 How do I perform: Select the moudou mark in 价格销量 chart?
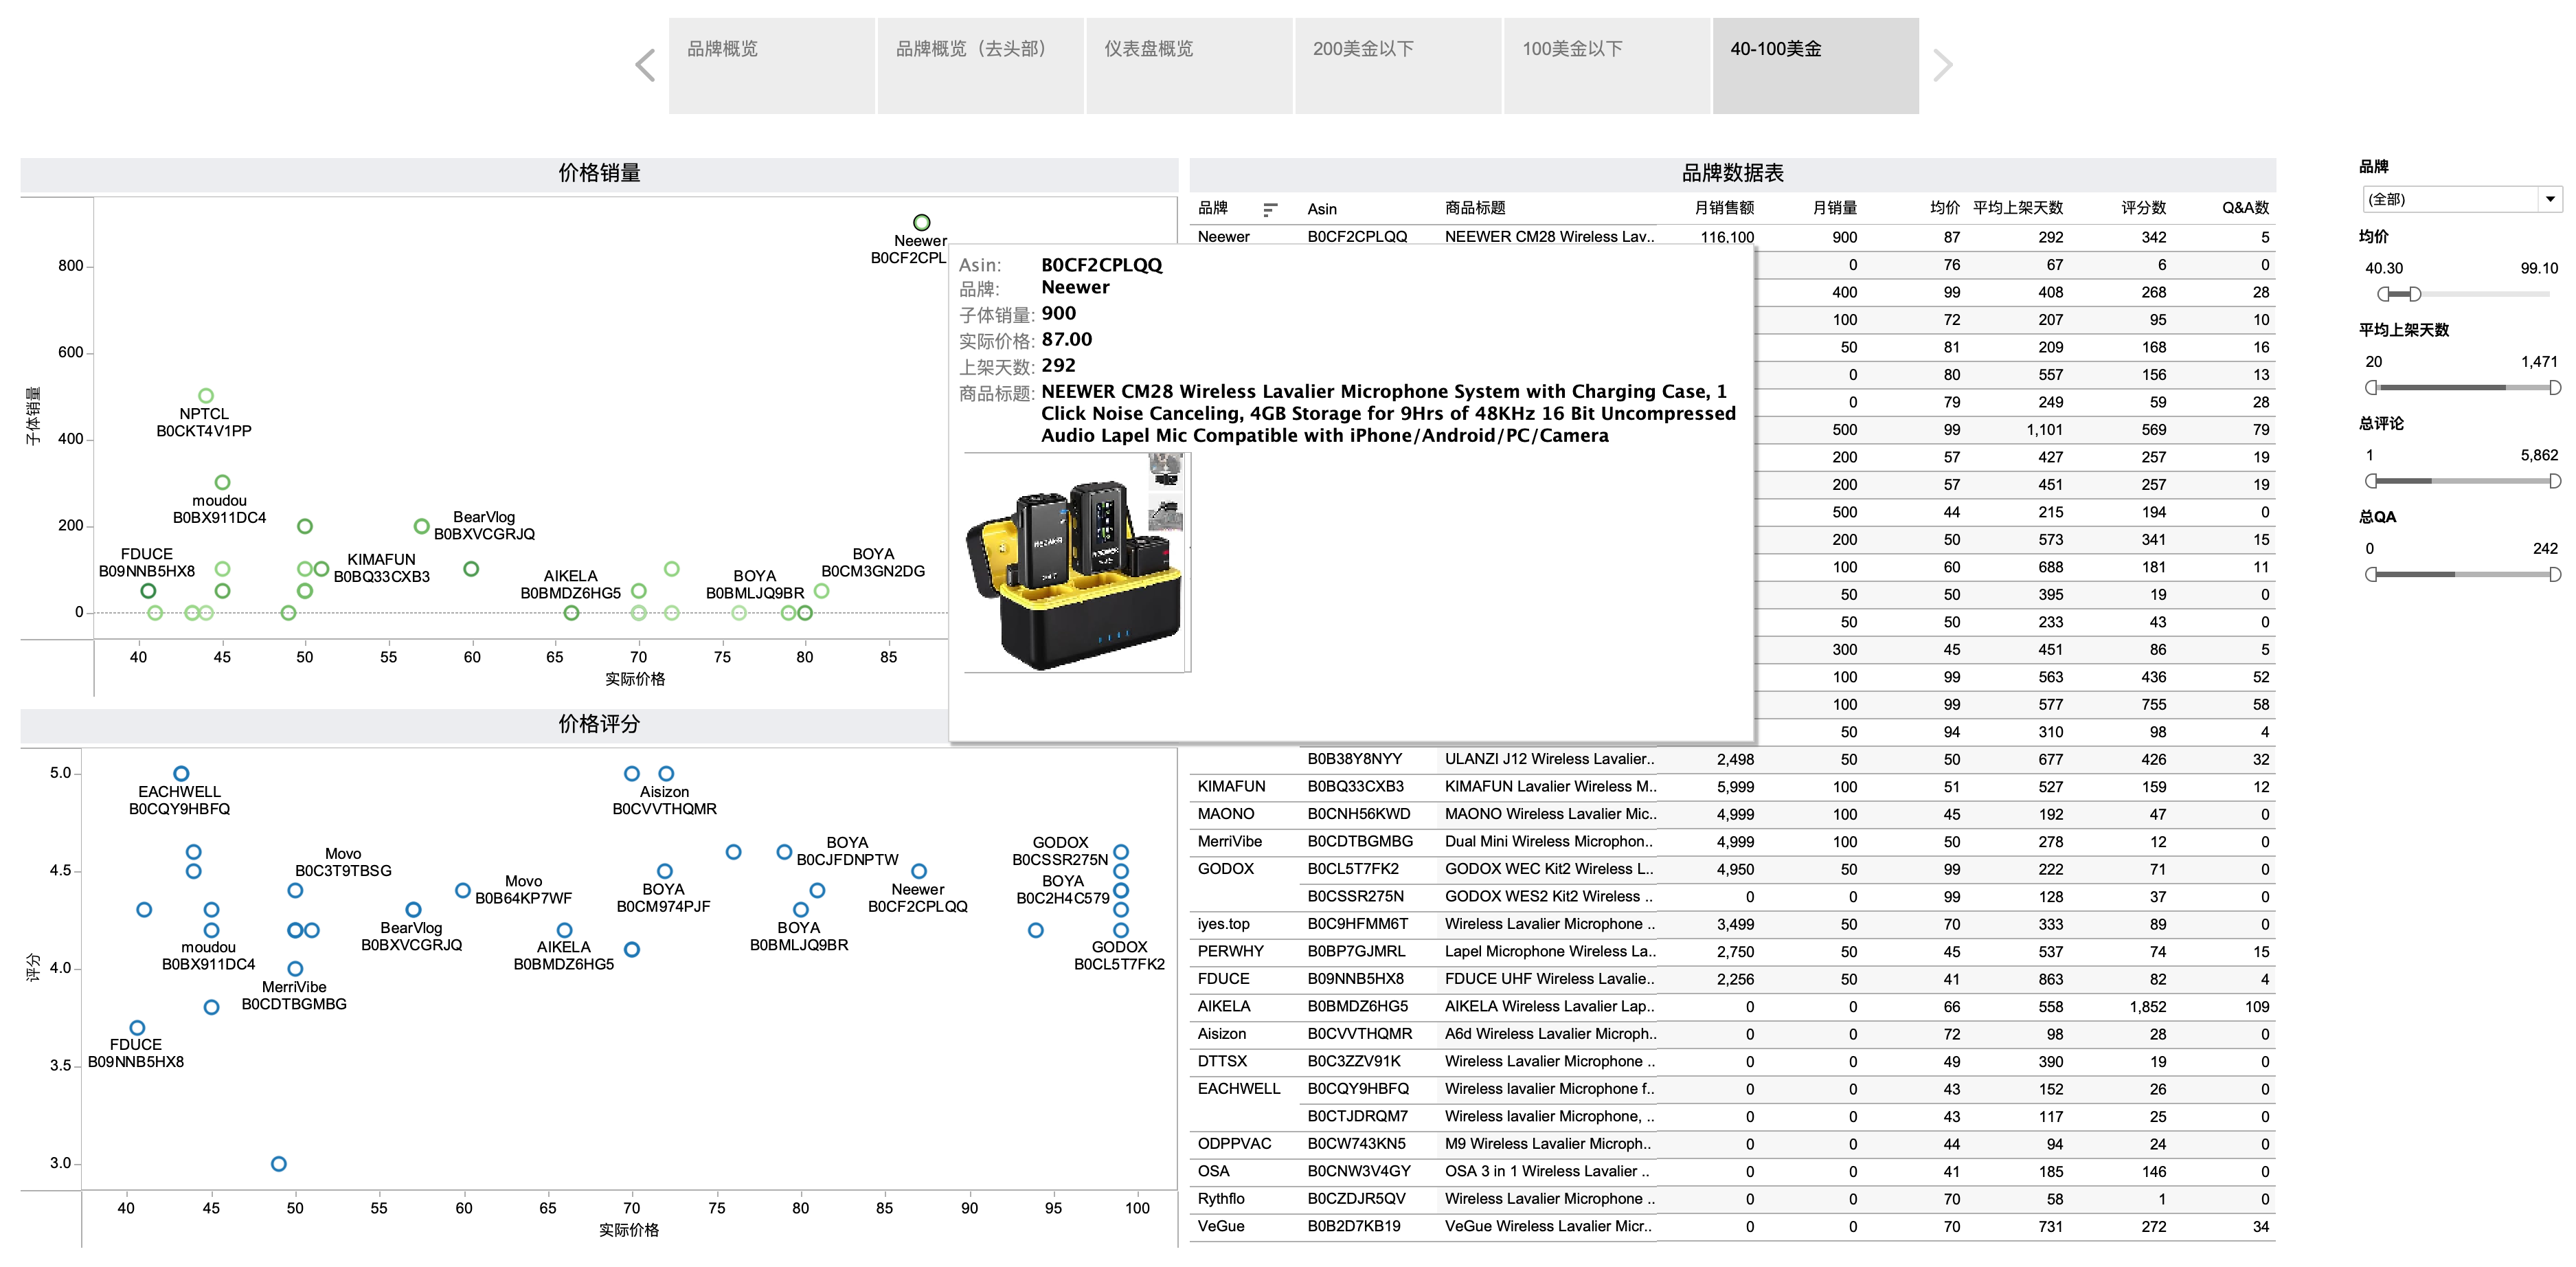coord(222,482)
